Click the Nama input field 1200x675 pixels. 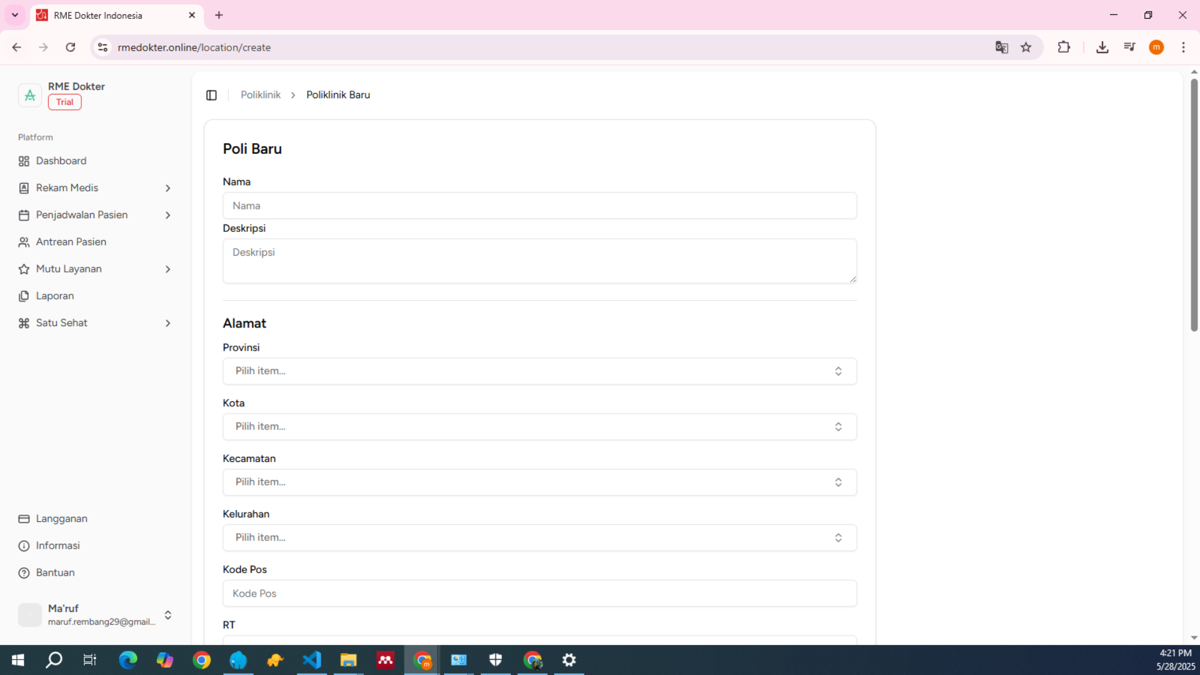point(539,206)
